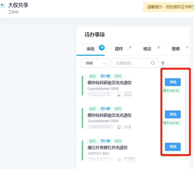Screen dimensions: 194x169
Task: Click the to-do list vertical scrollbar
Action: (186, 114)
